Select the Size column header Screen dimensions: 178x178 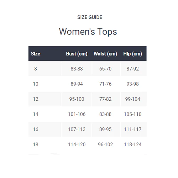pos(36,54)
